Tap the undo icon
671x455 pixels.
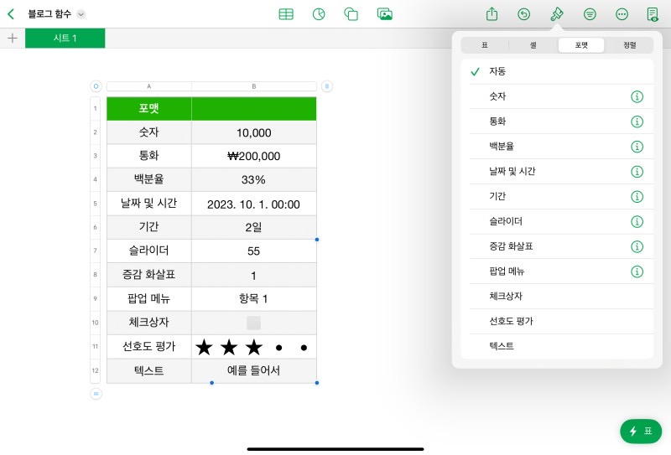tap(523, 14)
